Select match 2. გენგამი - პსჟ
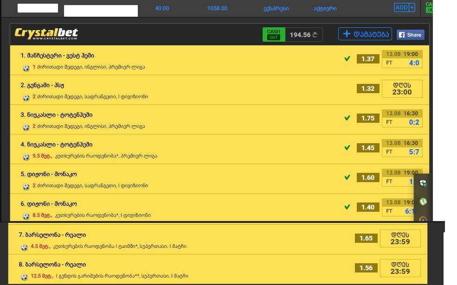This screenshot has width=457, height=285. click(42, 85)
